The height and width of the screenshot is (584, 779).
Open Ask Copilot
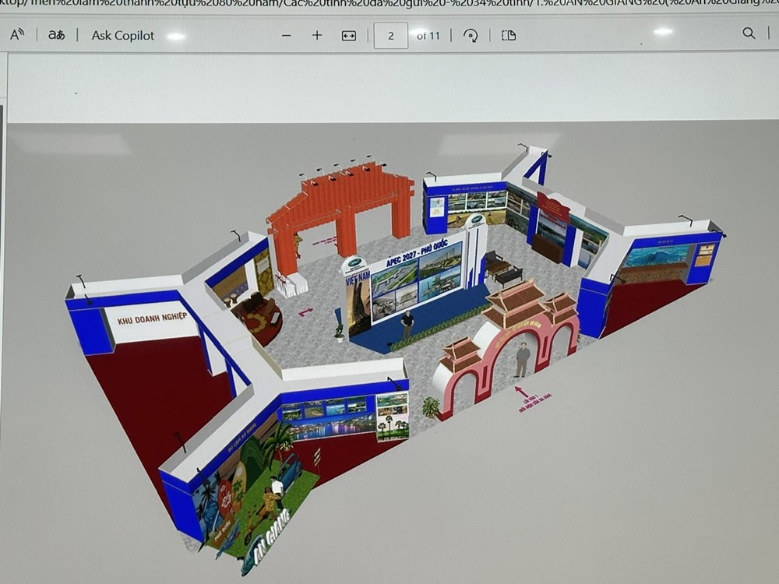click(x=123, y=36)
